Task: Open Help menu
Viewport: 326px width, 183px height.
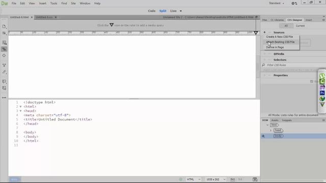Action: [x=97, y=4]
